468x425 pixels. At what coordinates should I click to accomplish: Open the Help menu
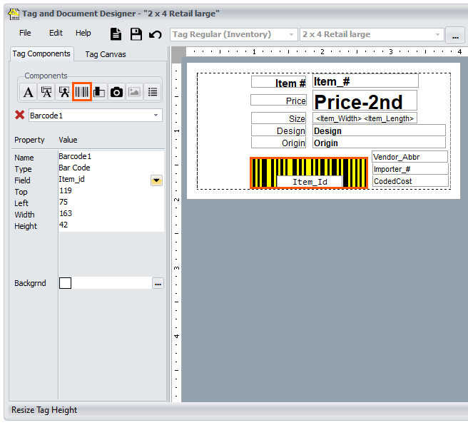click(x=83, y=33)
